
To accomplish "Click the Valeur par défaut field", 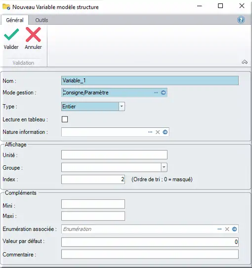I will [150, 242].
